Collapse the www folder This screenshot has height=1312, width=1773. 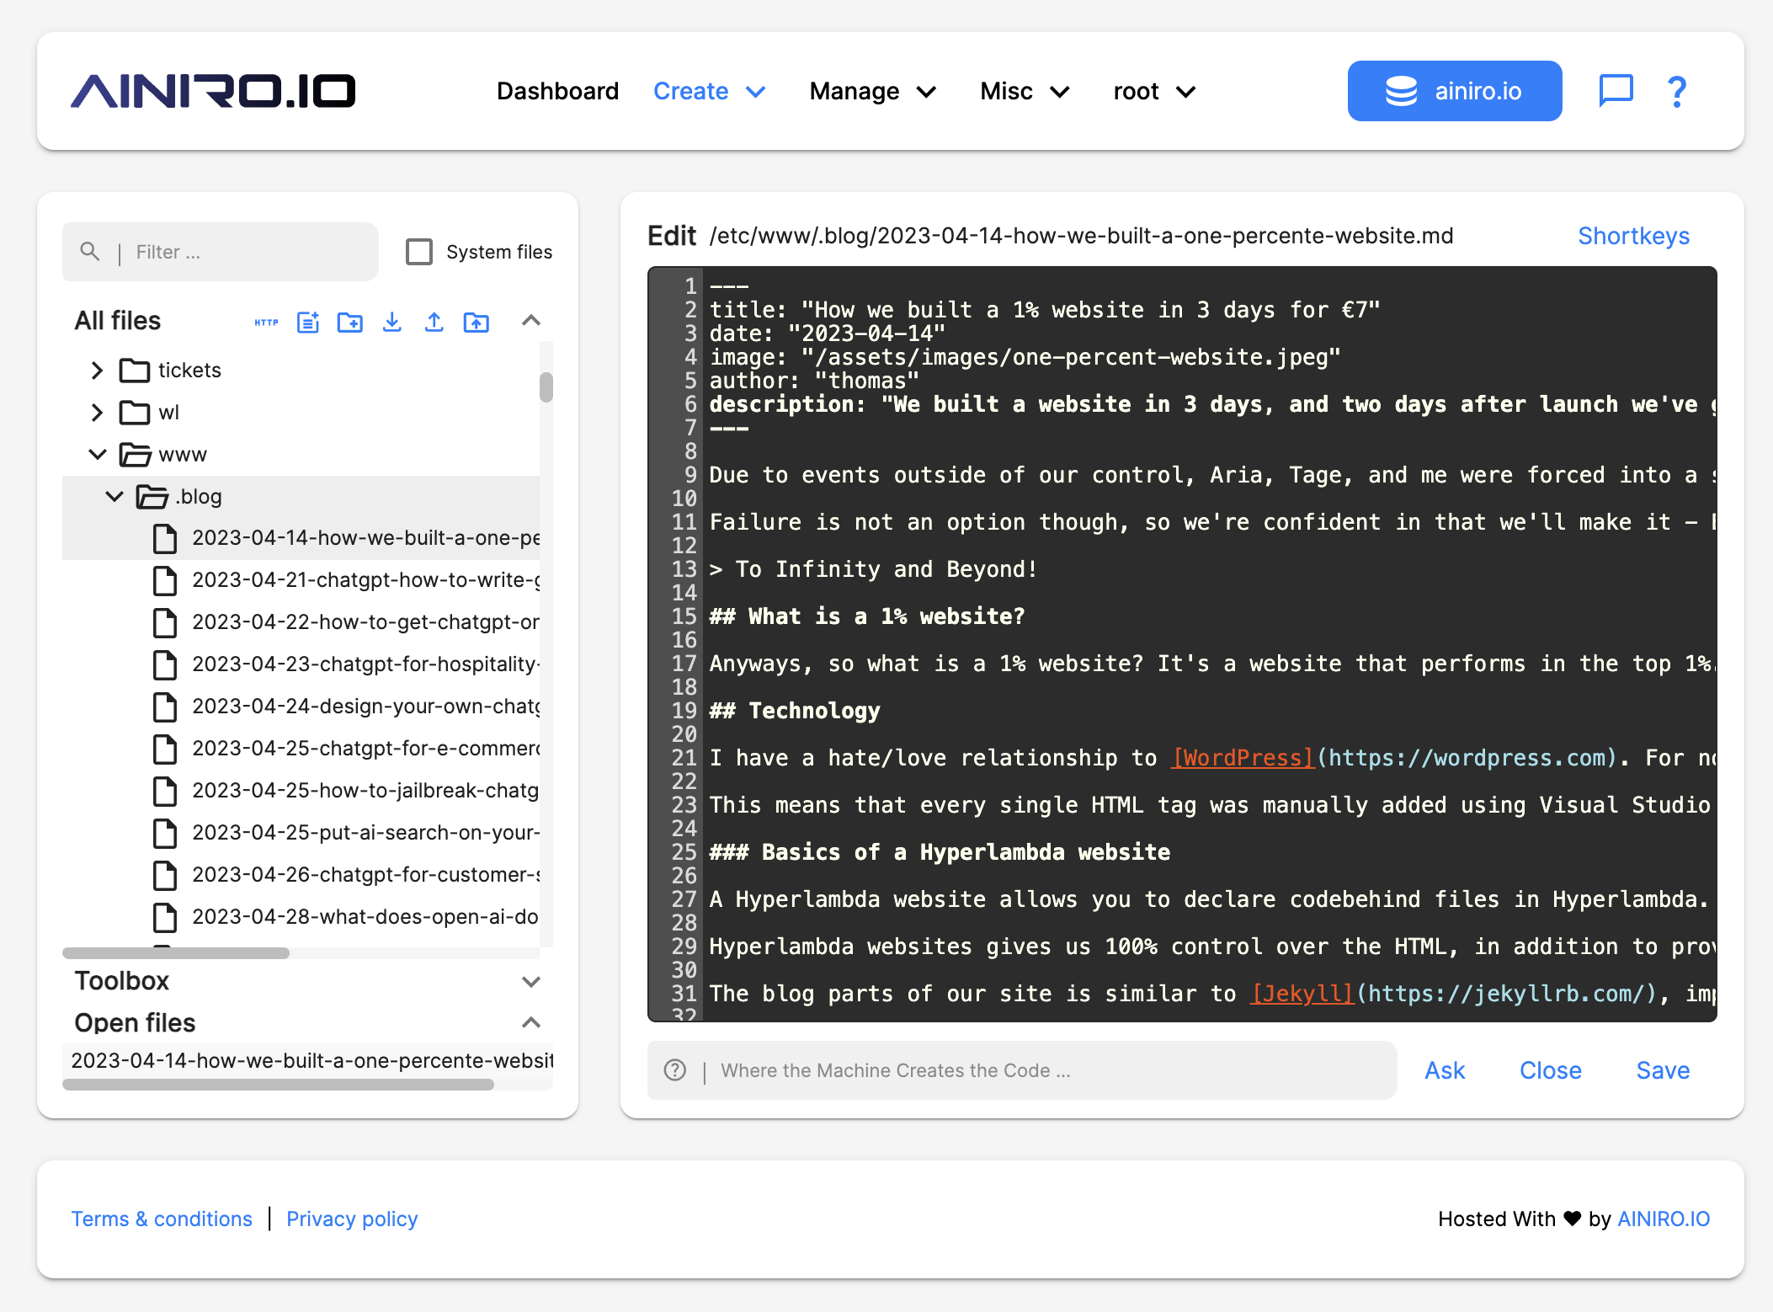pyautogui.click(x=97, y=454)
